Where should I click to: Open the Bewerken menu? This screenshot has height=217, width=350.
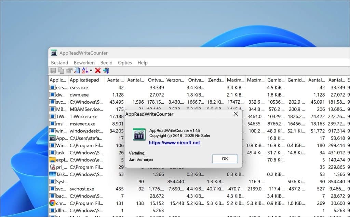click(x=84, y=62)
